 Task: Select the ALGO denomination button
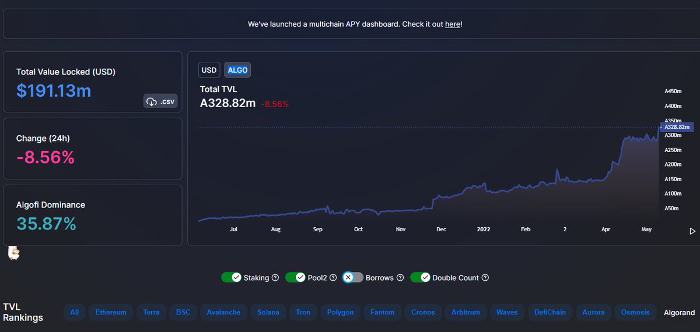pyautogui.click(x=237, y=70)
